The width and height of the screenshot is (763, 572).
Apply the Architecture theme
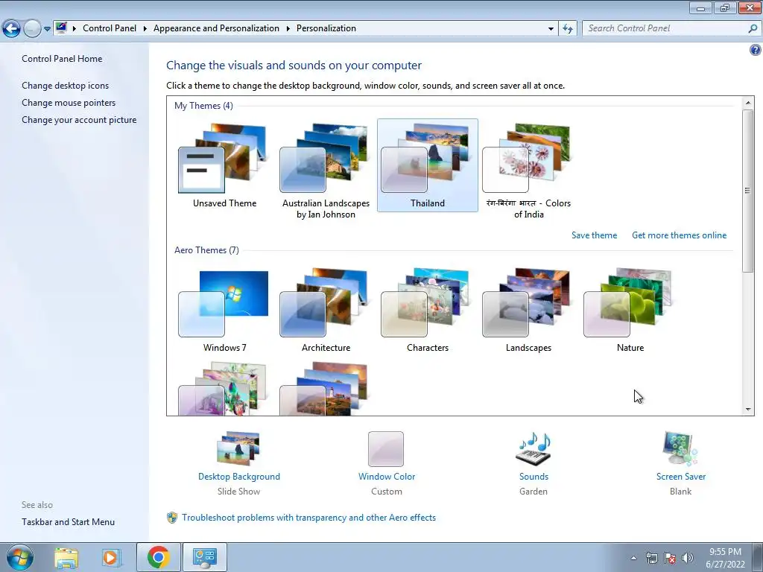click(x=326, y=310)
